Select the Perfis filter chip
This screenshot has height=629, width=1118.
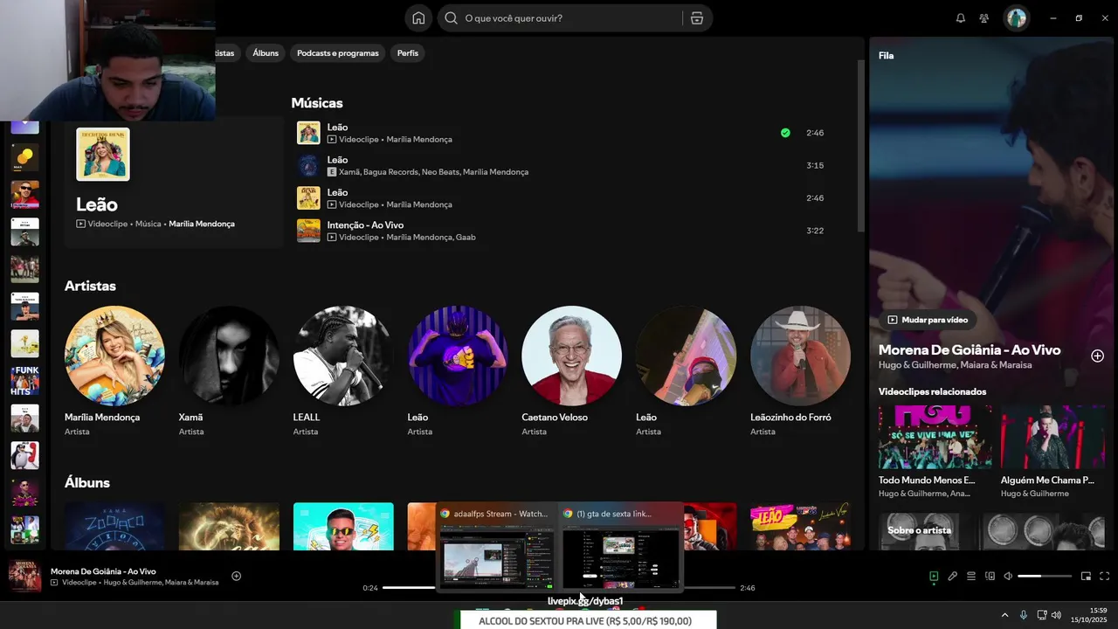(408, 53)
